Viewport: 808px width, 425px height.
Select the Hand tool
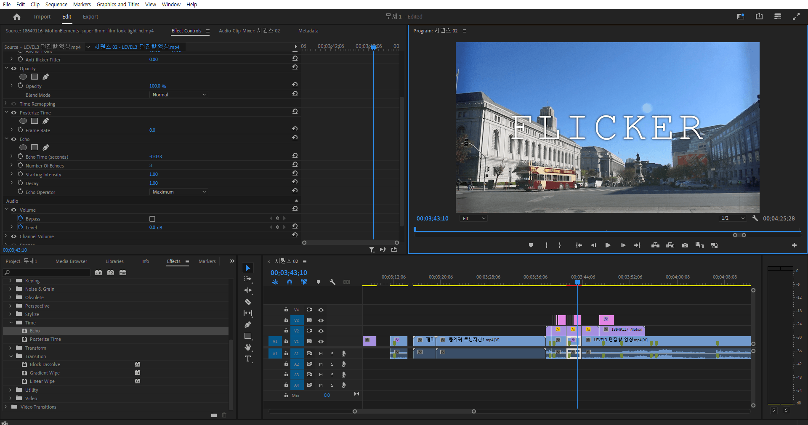tap(248, 347)
